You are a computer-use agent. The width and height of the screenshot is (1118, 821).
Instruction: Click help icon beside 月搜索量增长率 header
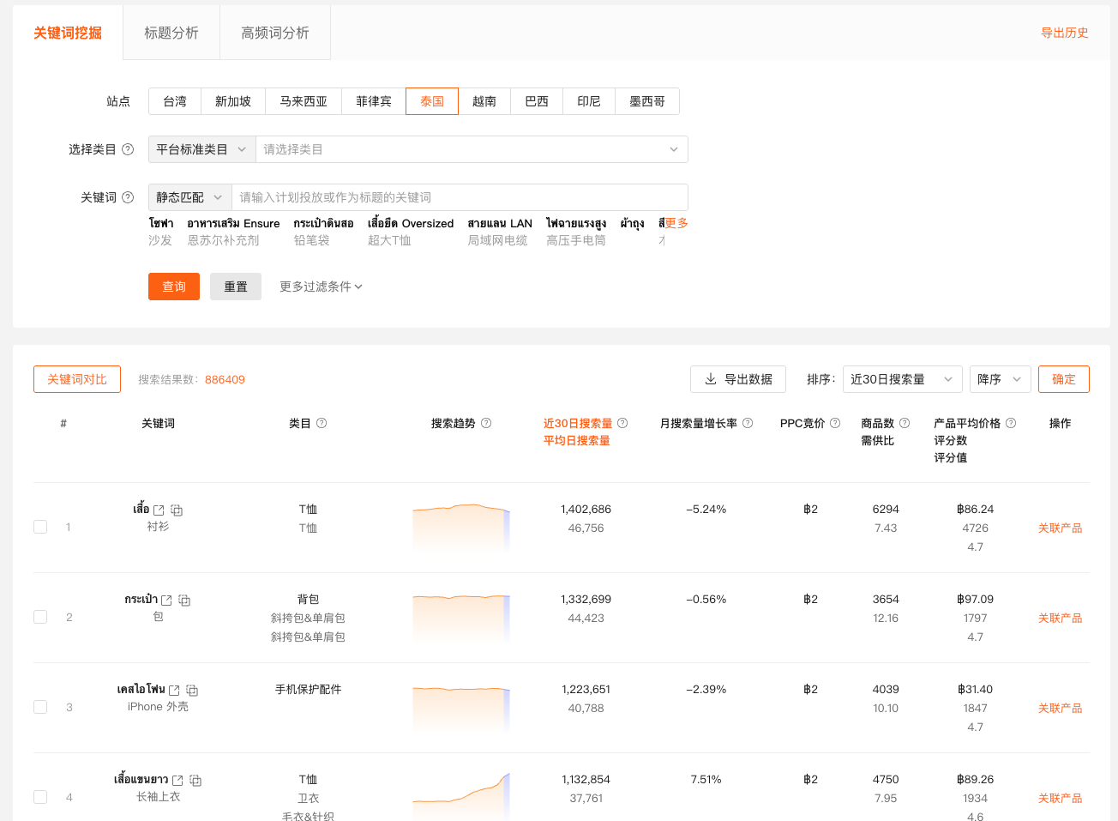(x=748, y=423)
